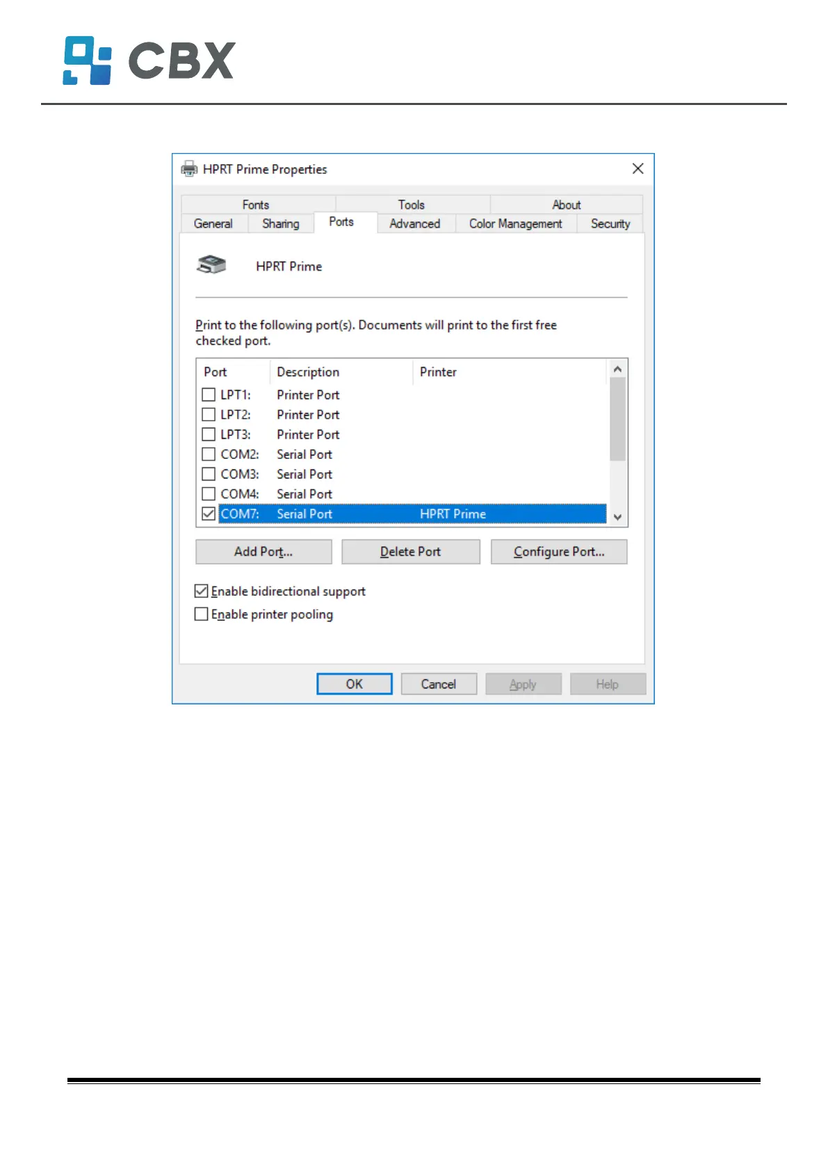Confirm with the OK button
This screenshot has height=1171, width=828.
point(355,684)
